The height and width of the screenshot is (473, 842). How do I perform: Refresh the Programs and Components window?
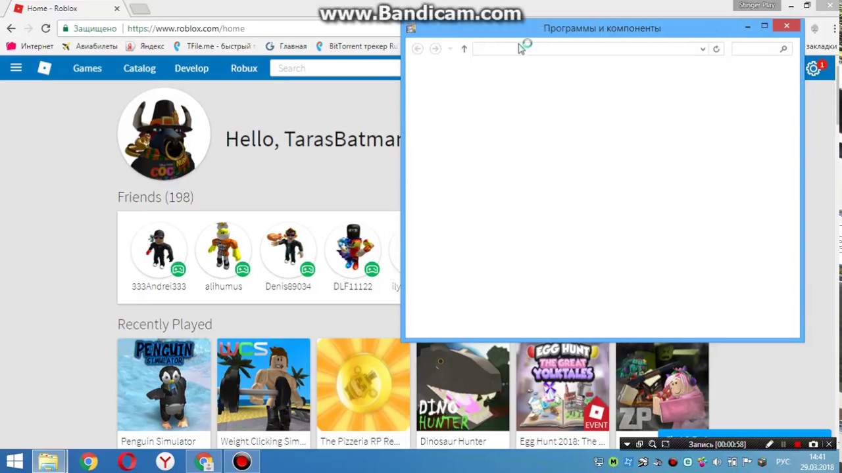[716, 49]
